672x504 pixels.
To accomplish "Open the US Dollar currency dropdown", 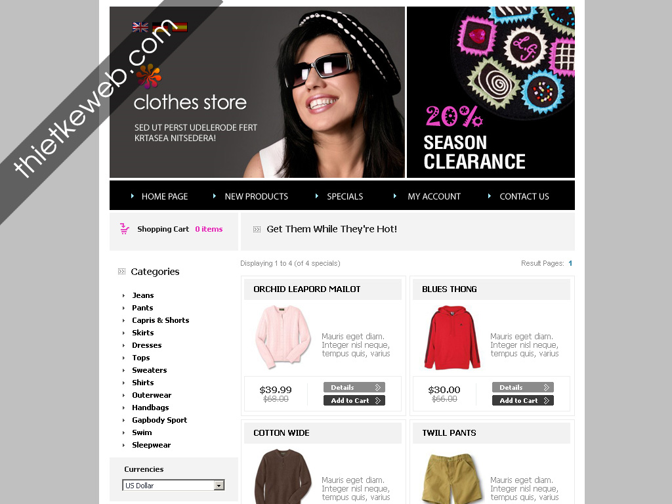I will pyautogui.click(x=173, y=485).
